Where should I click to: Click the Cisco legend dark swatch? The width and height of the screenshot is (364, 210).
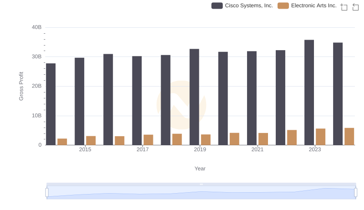pos(217,5)
